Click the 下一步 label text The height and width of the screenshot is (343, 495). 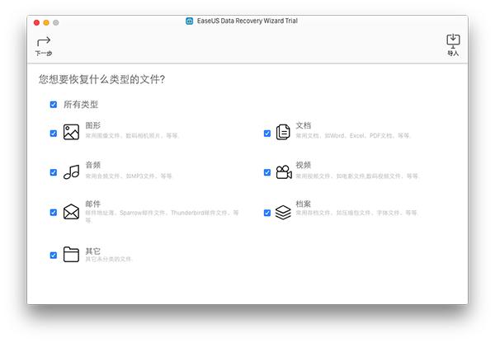pos(44,54)
